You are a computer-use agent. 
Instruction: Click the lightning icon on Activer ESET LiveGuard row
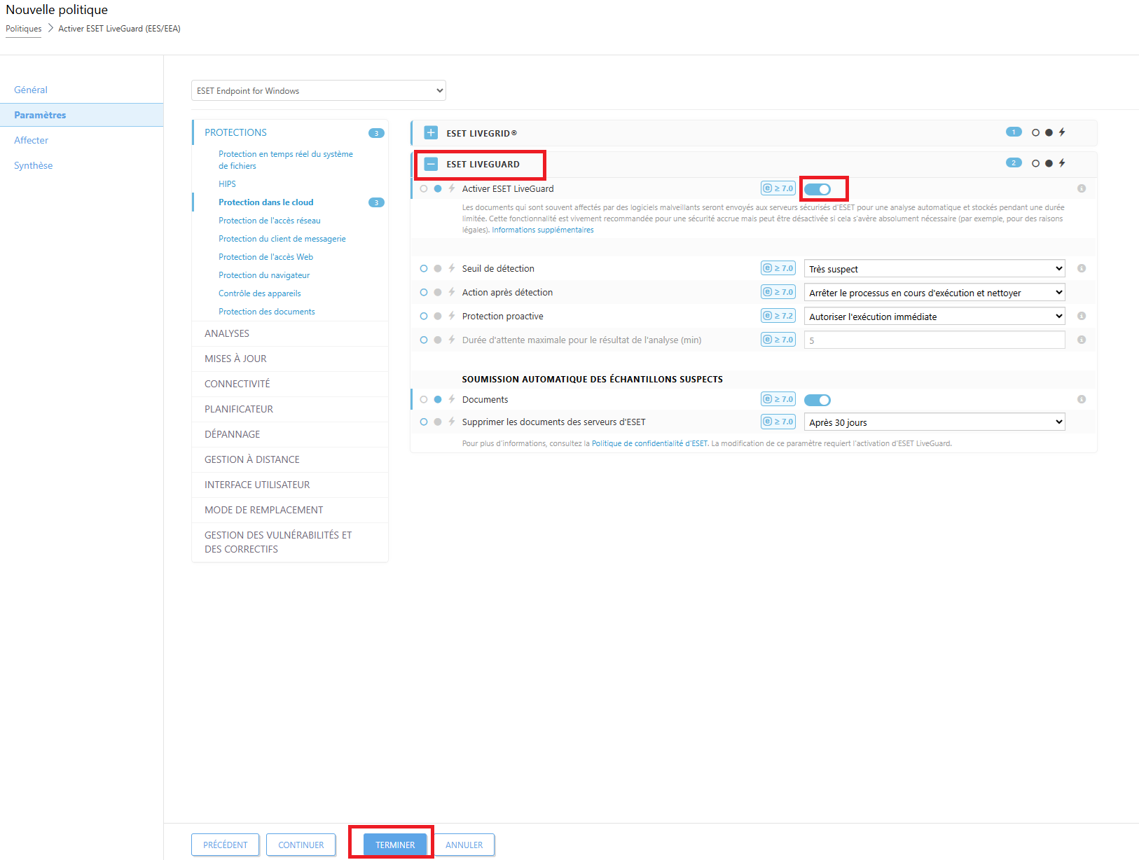[x=452, y=188]
